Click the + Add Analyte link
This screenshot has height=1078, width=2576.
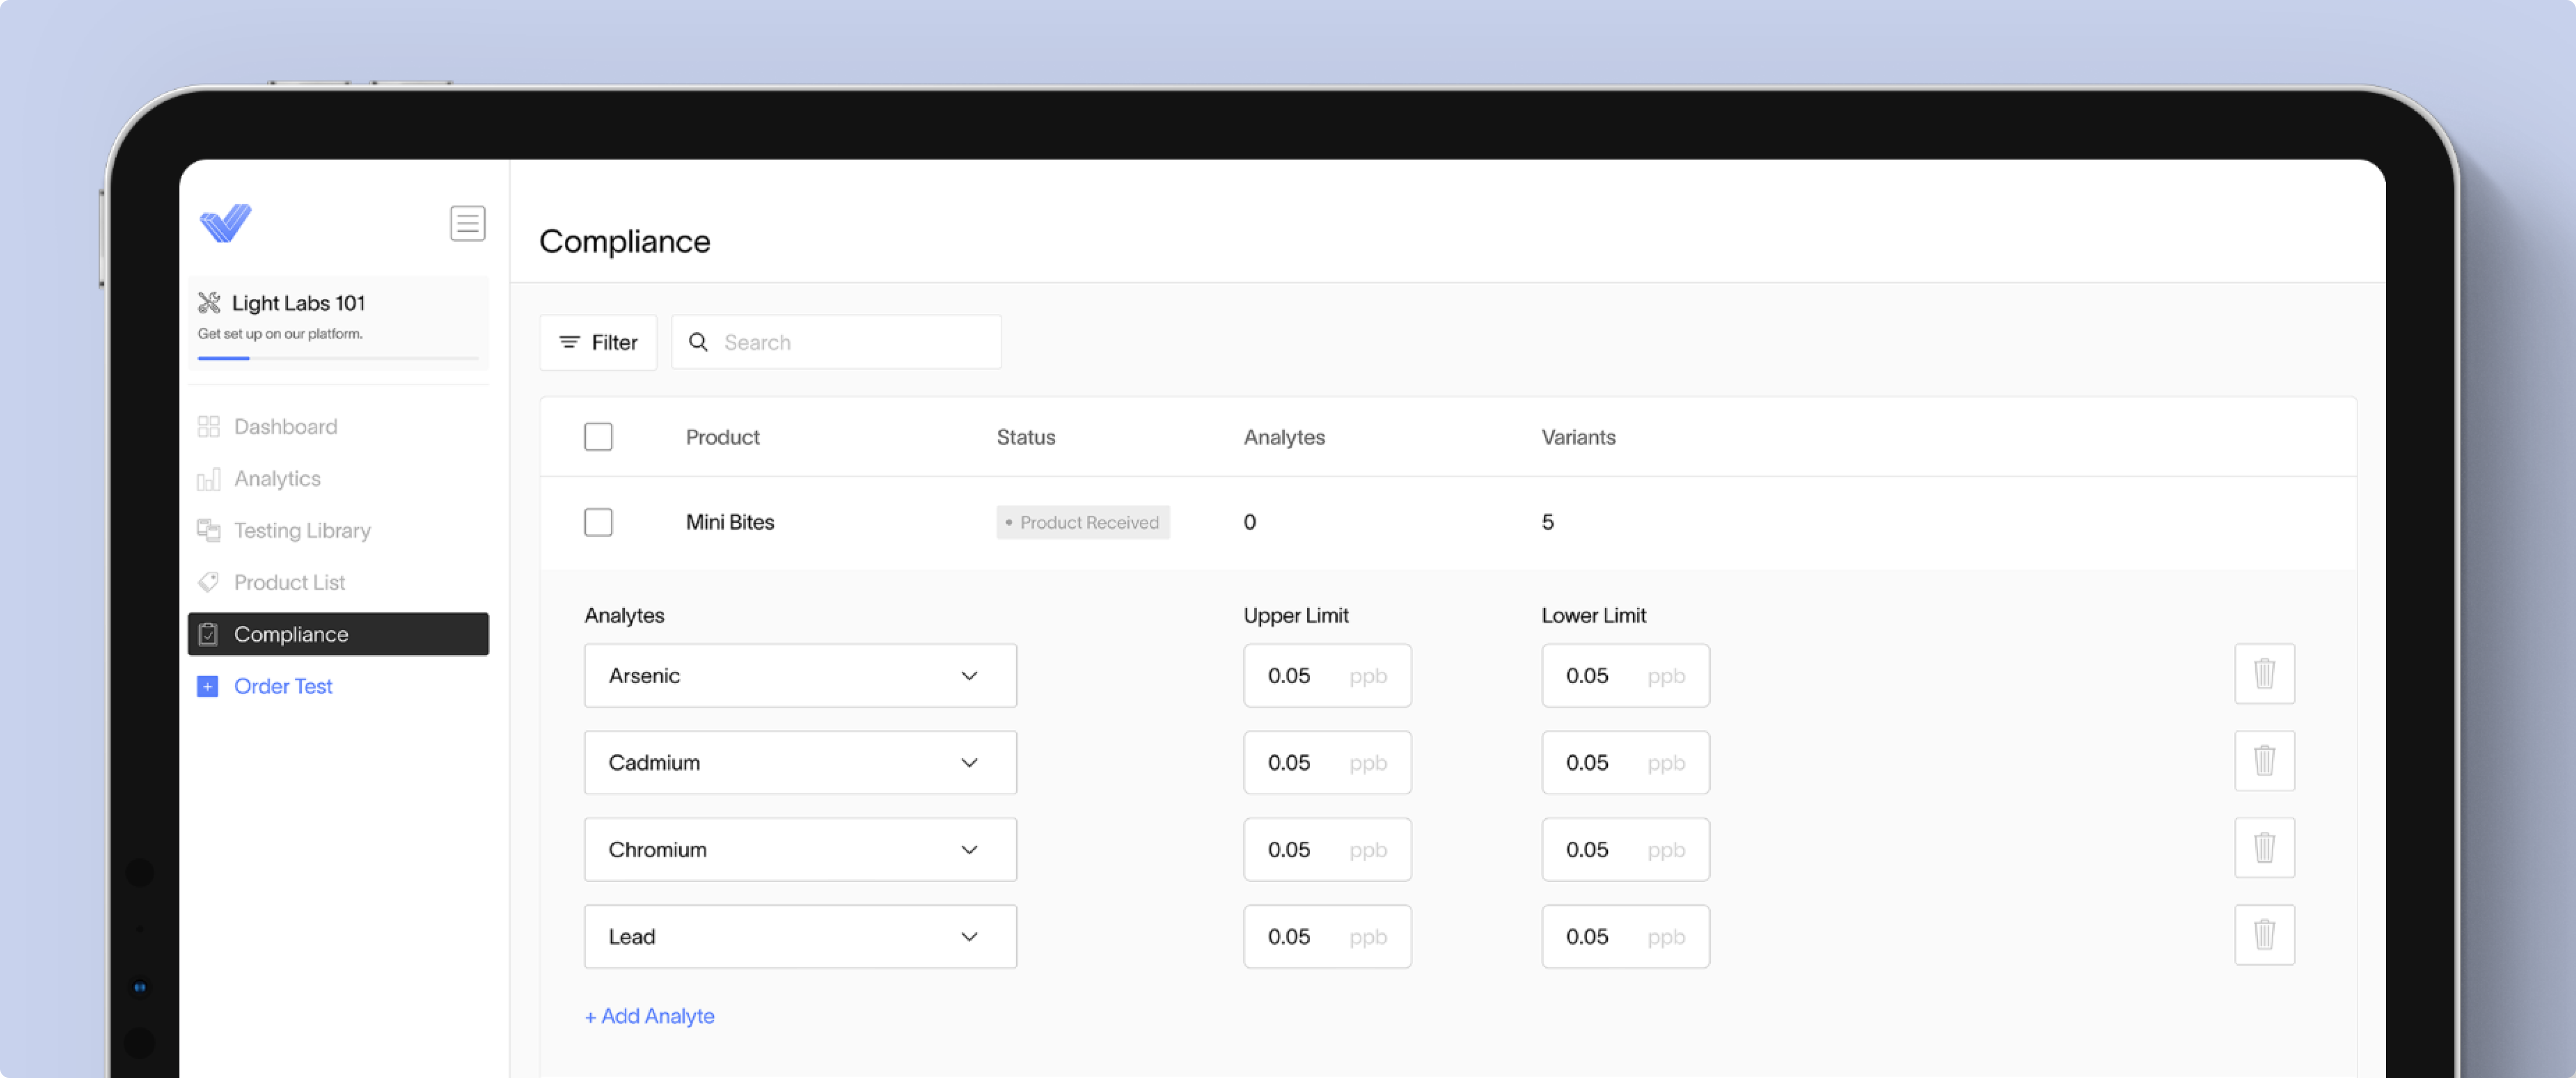click(x=649, y=1016)
